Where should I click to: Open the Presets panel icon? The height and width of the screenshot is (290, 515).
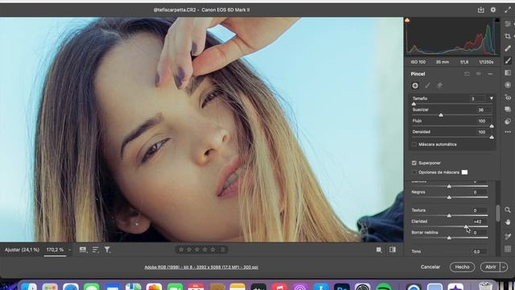(x=508, y=122)
